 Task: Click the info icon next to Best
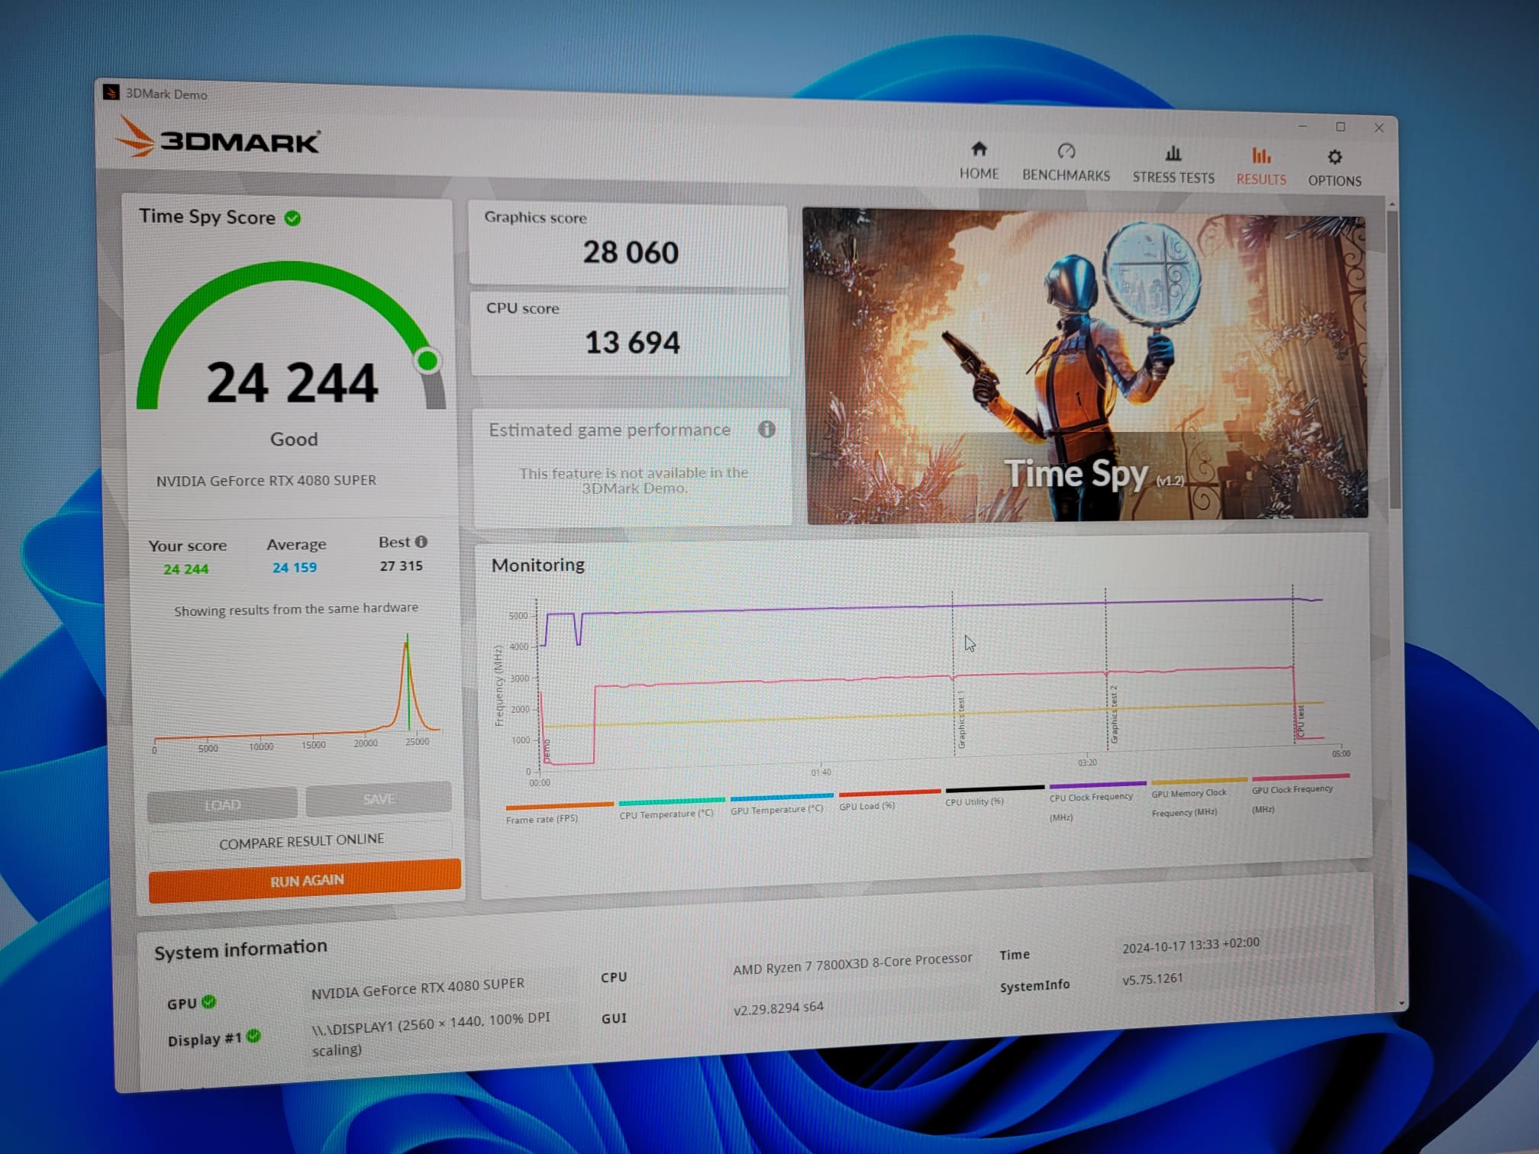pos(421,542)
